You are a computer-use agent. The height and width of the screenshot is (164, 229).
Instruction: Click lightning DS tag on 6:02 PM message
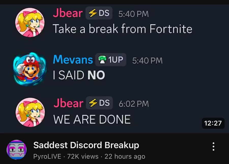pyautogui.click(x=99, y=103)
